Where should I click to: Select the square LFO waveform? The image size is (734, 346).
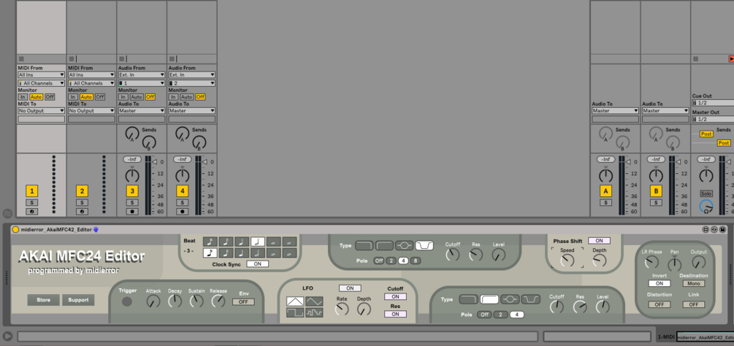[x=295, y=312]
